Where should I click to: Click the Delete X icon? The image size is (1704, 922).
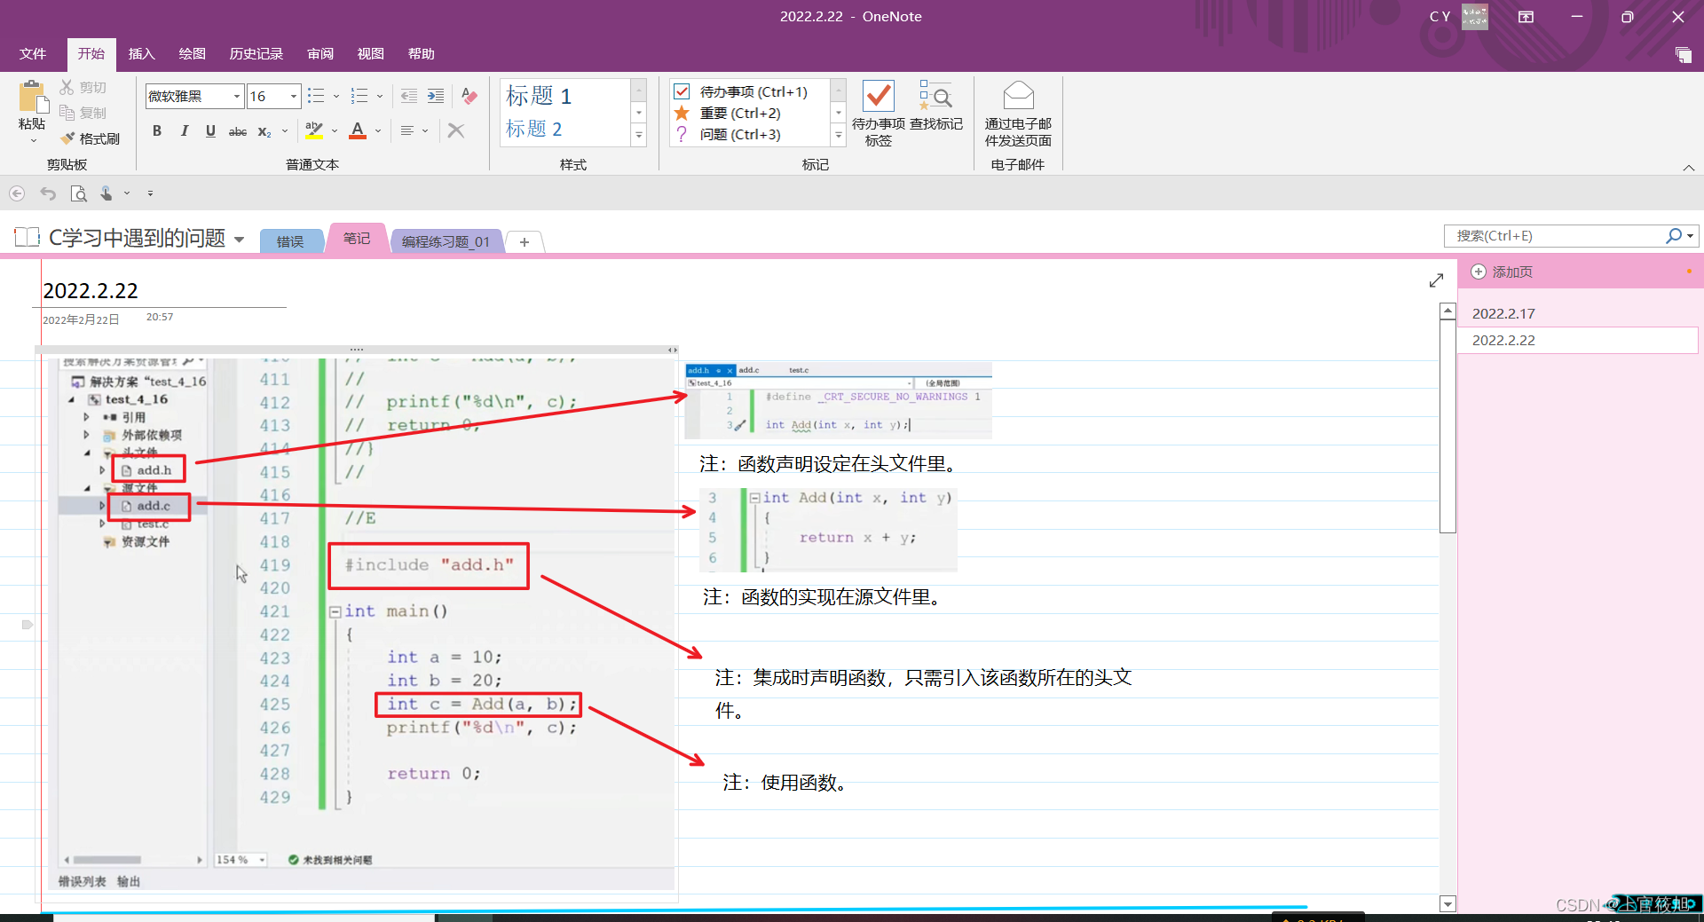pyautogui.click(x=456, y=130)
